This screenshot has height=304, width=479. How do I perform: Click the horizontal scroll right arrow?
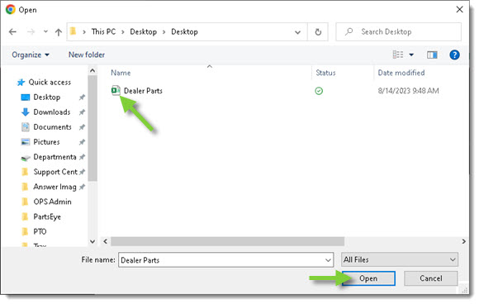coord(464,241)
